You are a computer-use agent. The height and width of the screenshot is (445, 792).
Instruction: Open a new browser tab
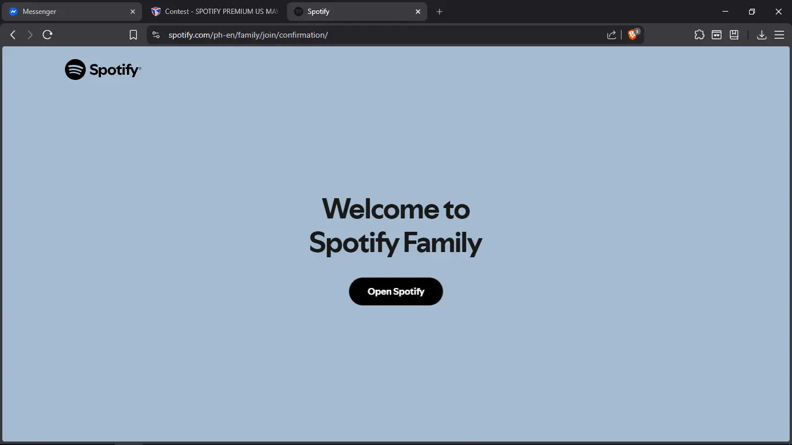click(439, 12)
